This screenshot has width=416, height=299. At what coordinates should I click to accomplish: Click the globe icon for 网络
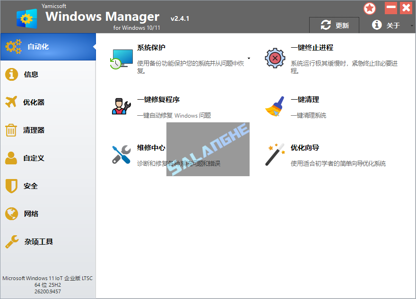[11, 214]
